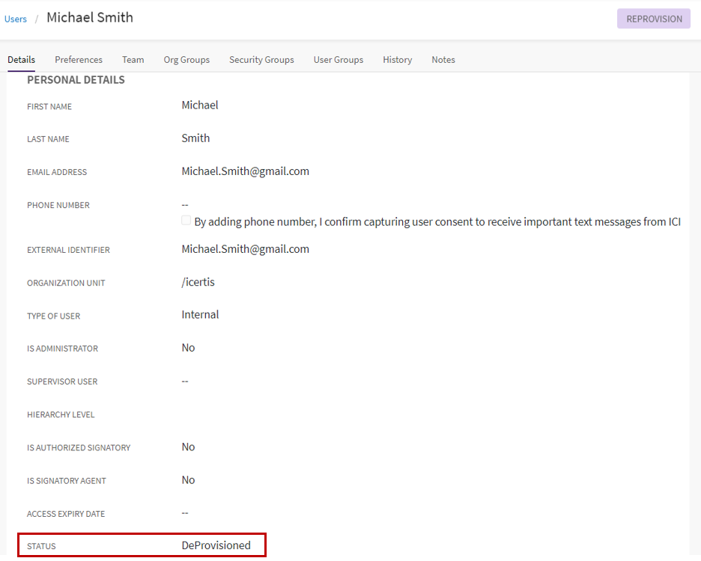Open the Notes tab
This screenshot has width=701, height=561.
coord(443,60)
